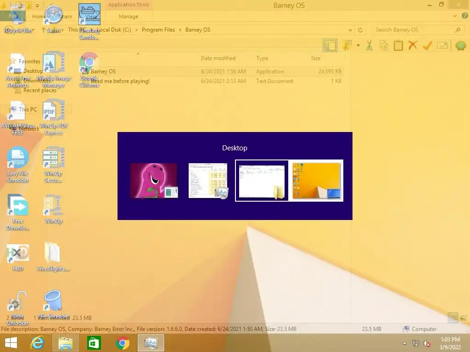Viewport: 470px width, 352px height.
Task: Open Windows Store from the taskbar
Action: pos(94,343)
